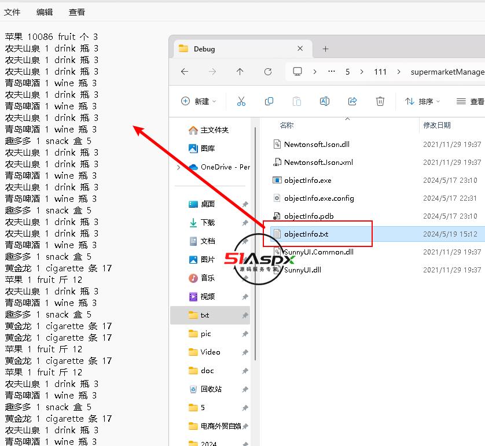
Task: Click the Rename icon in Explorer toolbar
Action: coord(325,101)
